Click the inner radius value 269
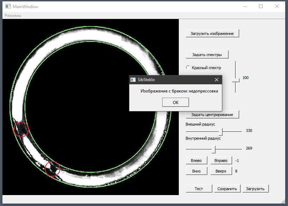Screen dimensions: 288x206 point(249,148)
